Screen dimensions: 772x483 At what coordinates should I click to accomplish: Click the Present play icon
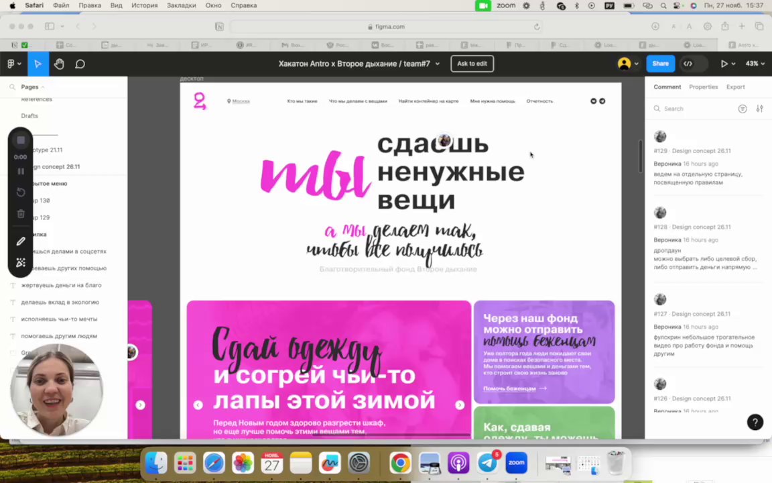724,64
